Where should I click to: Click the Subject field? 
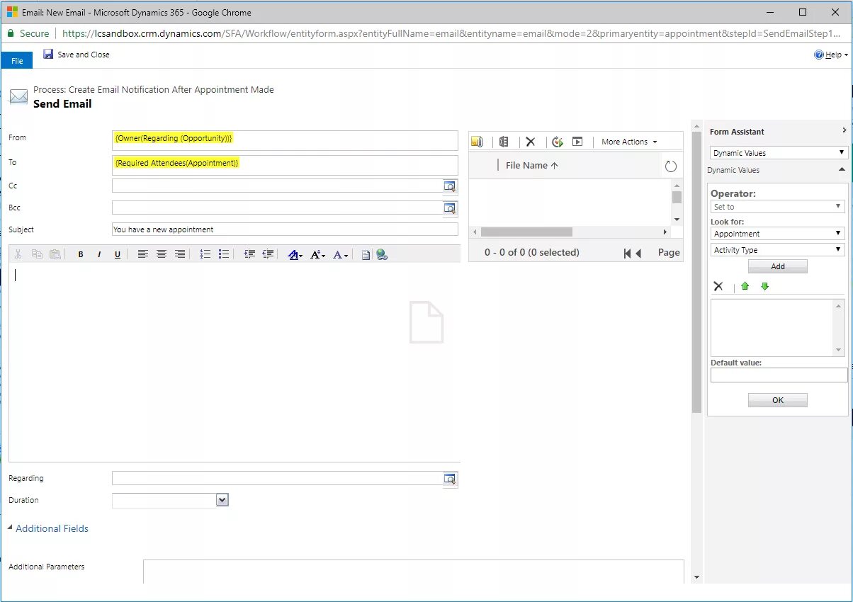(x=285, y=229)
